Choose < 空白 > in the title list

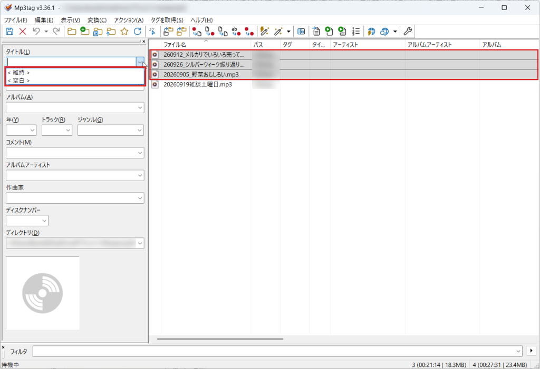(x=75, y=81)
